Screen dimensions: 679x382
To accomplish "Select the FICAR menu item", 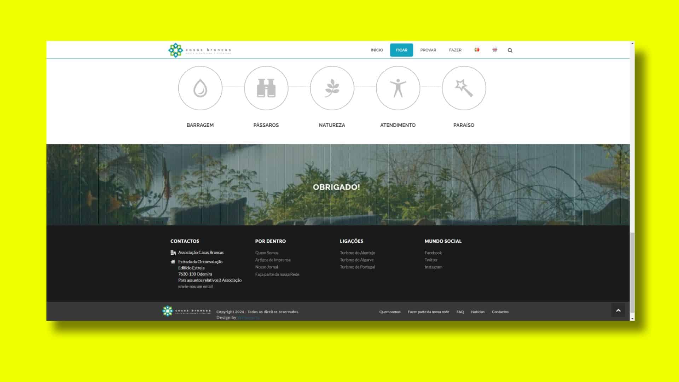I will (x=401, y=50).
